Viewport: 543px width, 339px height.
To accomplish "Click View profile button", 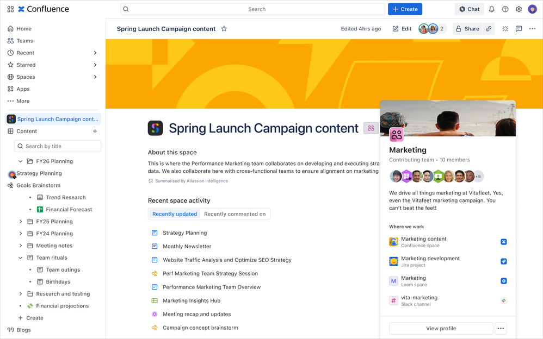I will [x=441, y=328].
